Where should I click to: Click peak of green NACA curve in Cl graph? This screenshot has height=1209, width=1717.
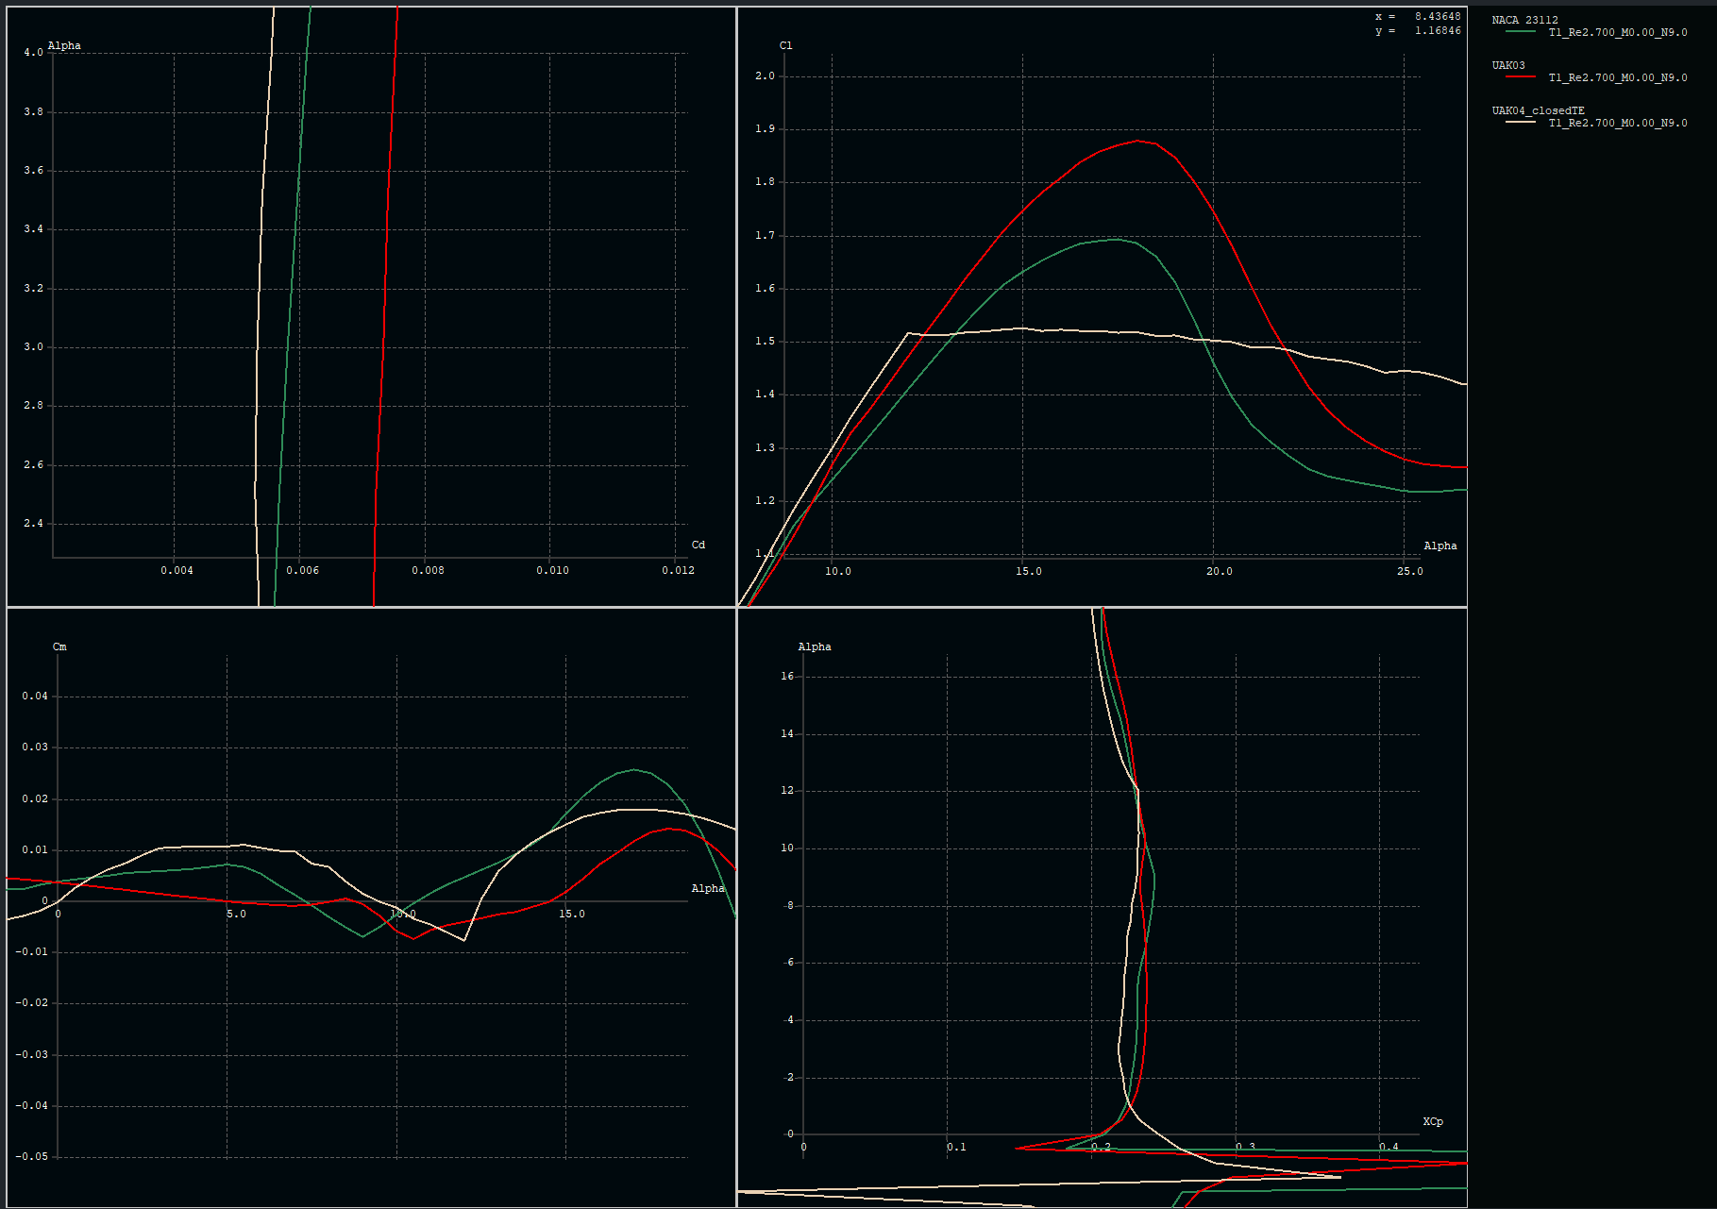(1117, 240)
